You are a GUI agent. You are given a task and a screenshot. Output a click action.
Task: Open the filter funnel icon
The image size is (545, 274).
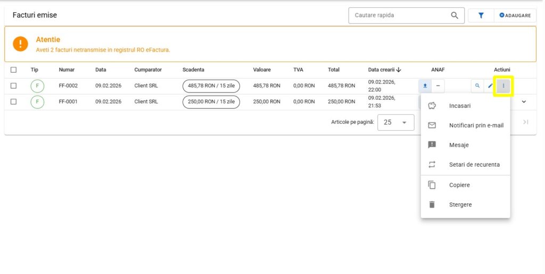(x=481, y=15)
